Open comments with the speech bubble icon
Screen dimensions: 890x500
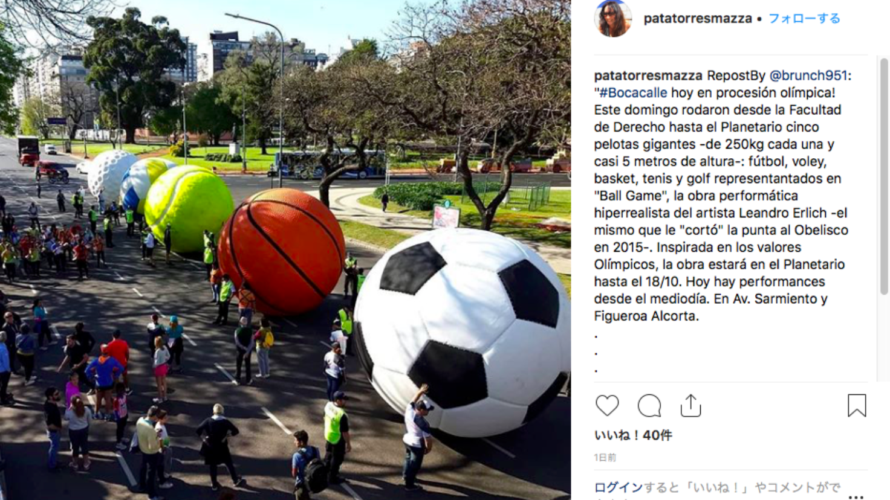[x=649, y=405]
